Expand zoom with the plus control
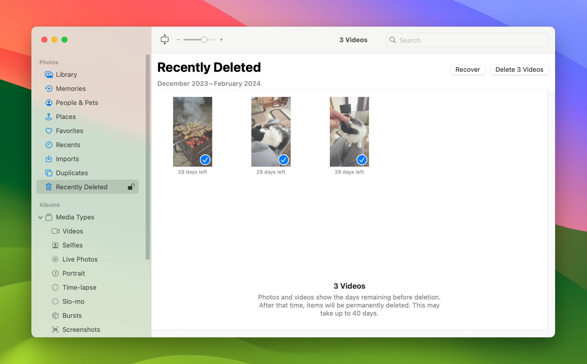The height and width of the screenshot is (364, 587). (x=221, y=40)
